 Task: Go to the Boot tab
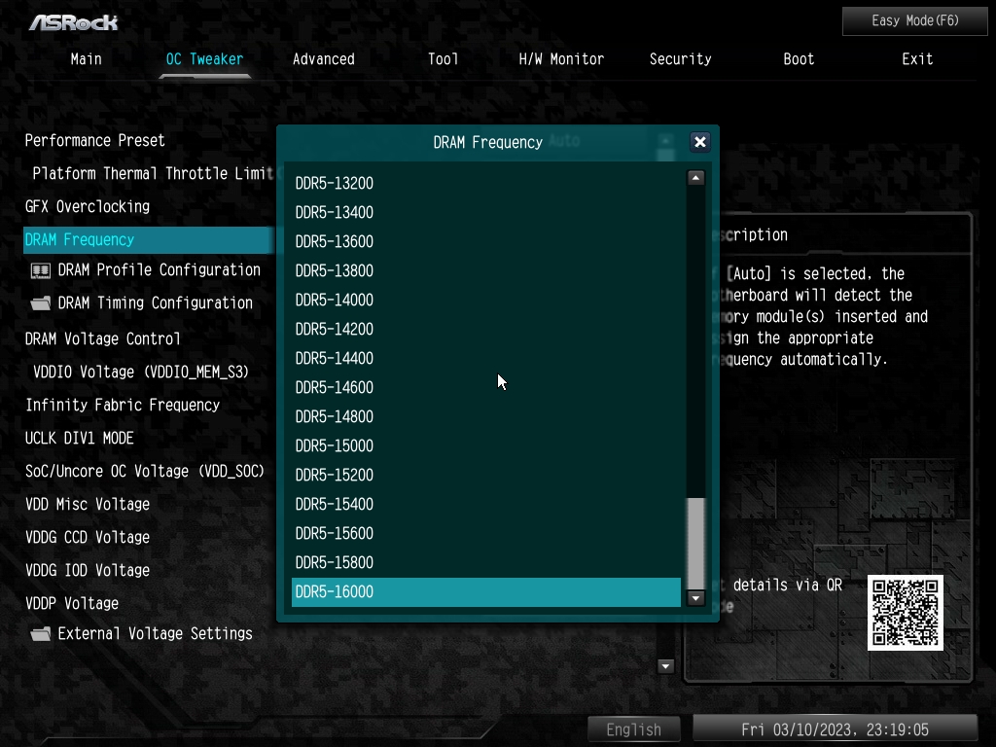click(799, 59)
